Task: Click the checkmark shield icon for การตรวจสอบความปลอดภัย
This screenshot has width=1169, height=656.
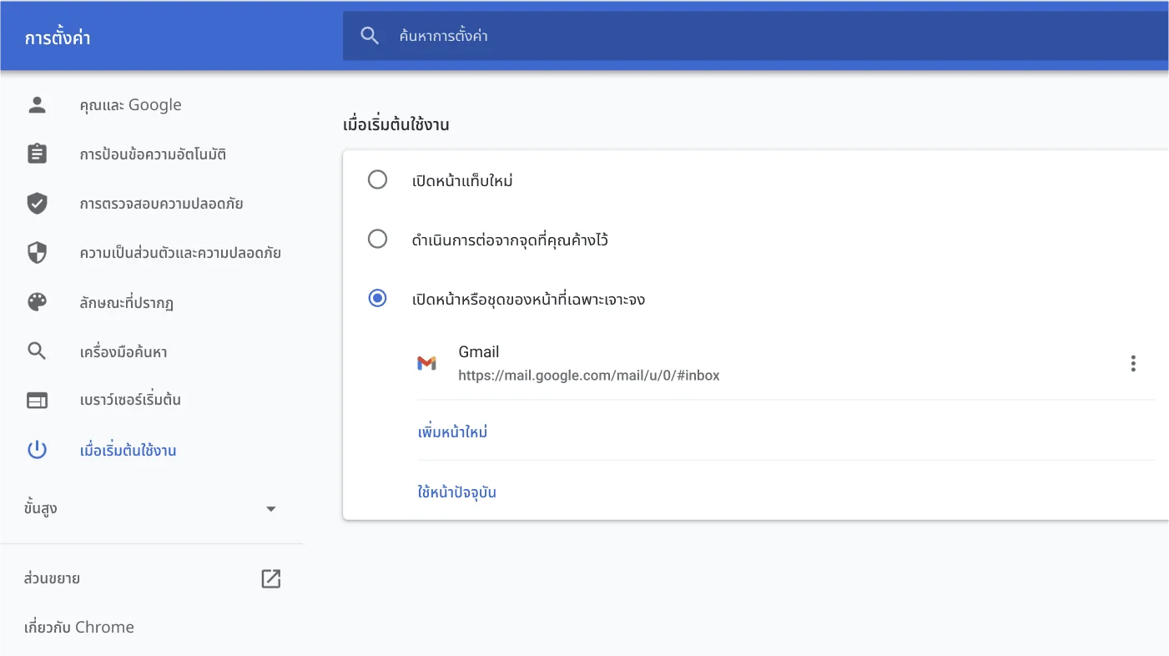Action: (x=37, y=203)
